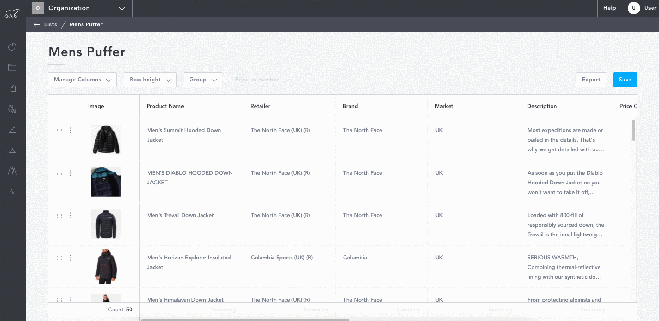Open Summit Hooded Down Jacket thumbnail
The width and height of the screenshot is (659, 321).
pyautogui.click(x=106, y=140)
